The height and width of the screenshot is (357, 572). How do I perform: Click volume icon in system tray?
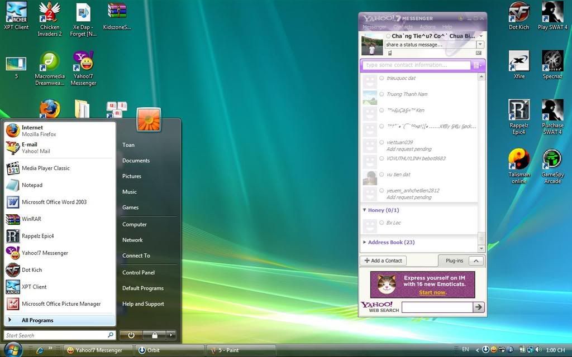tap(539, 350)
